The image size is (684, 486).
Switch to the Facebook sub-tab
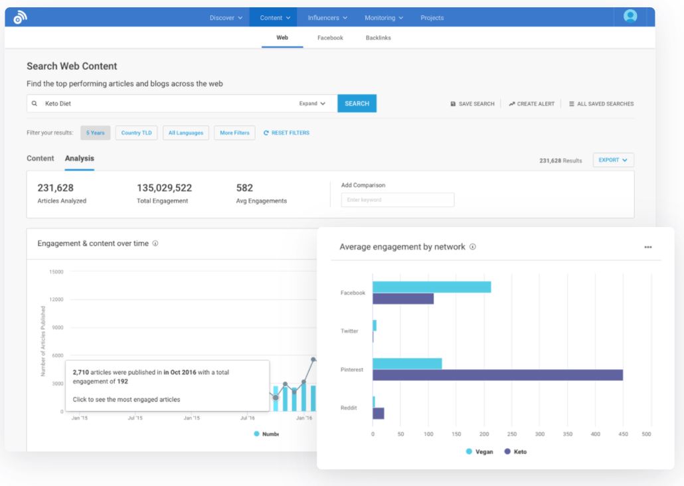click(x=330, y=38)
